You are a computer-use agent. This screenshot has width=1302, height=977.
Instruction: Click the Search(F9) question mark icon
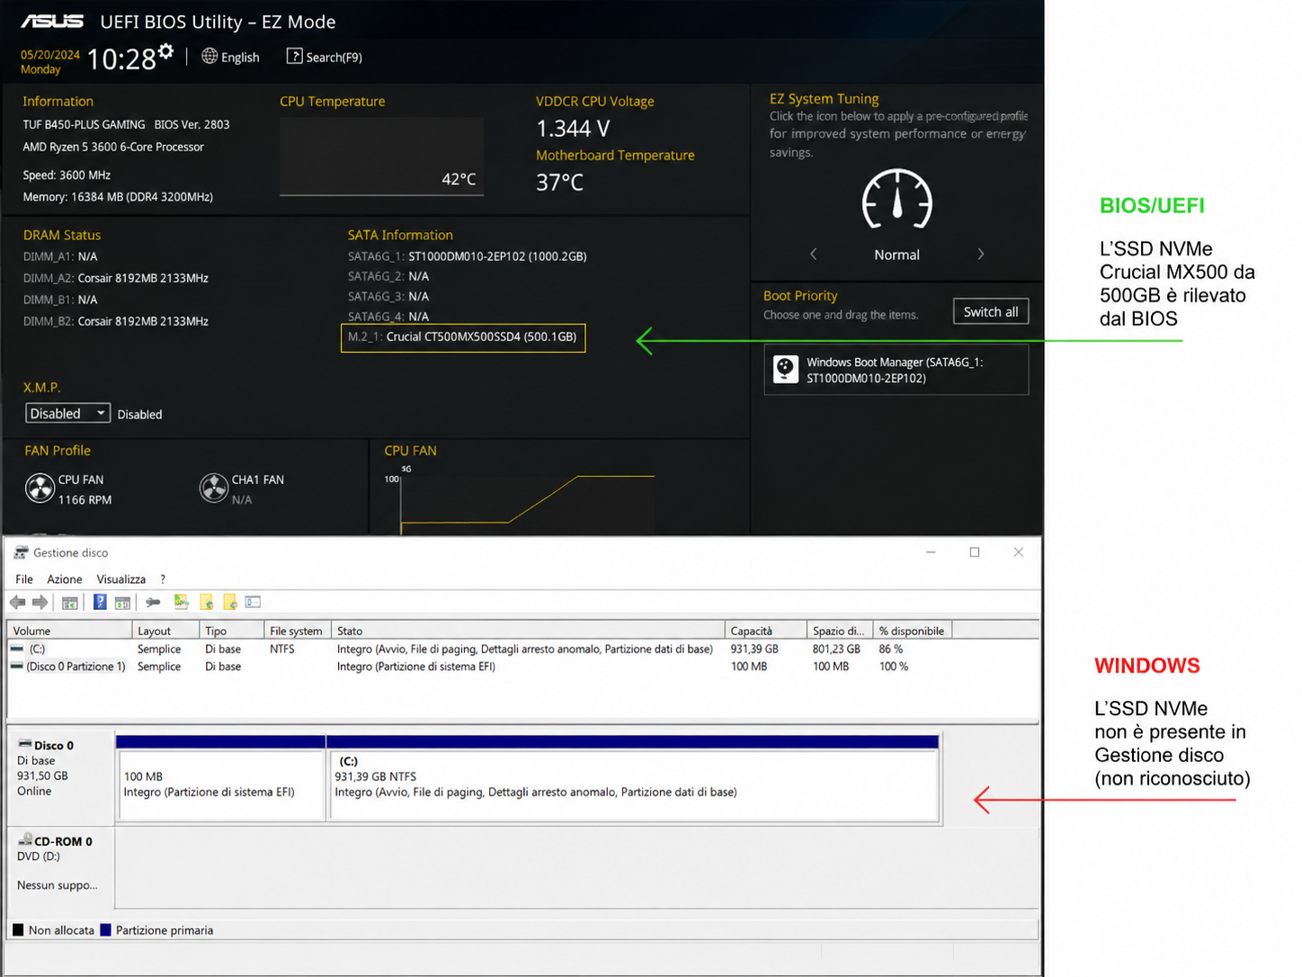pyautogui.click(x=294, y=56)
